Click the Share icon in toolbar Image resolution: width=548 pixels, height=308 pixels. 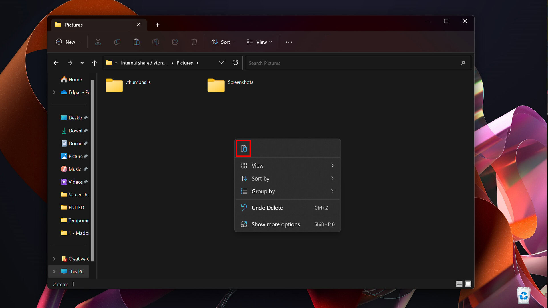pos(175,42)
